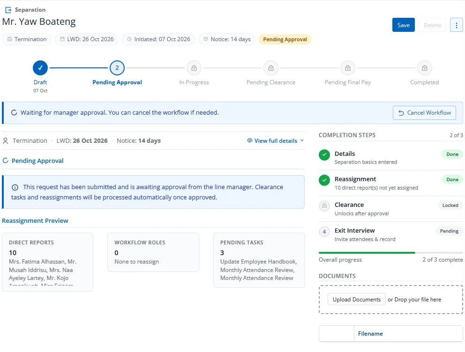The image size is (465, 352).
Task: Click the green check for Reassignment step
Action: pyautogui.click(x=324, y=180)
